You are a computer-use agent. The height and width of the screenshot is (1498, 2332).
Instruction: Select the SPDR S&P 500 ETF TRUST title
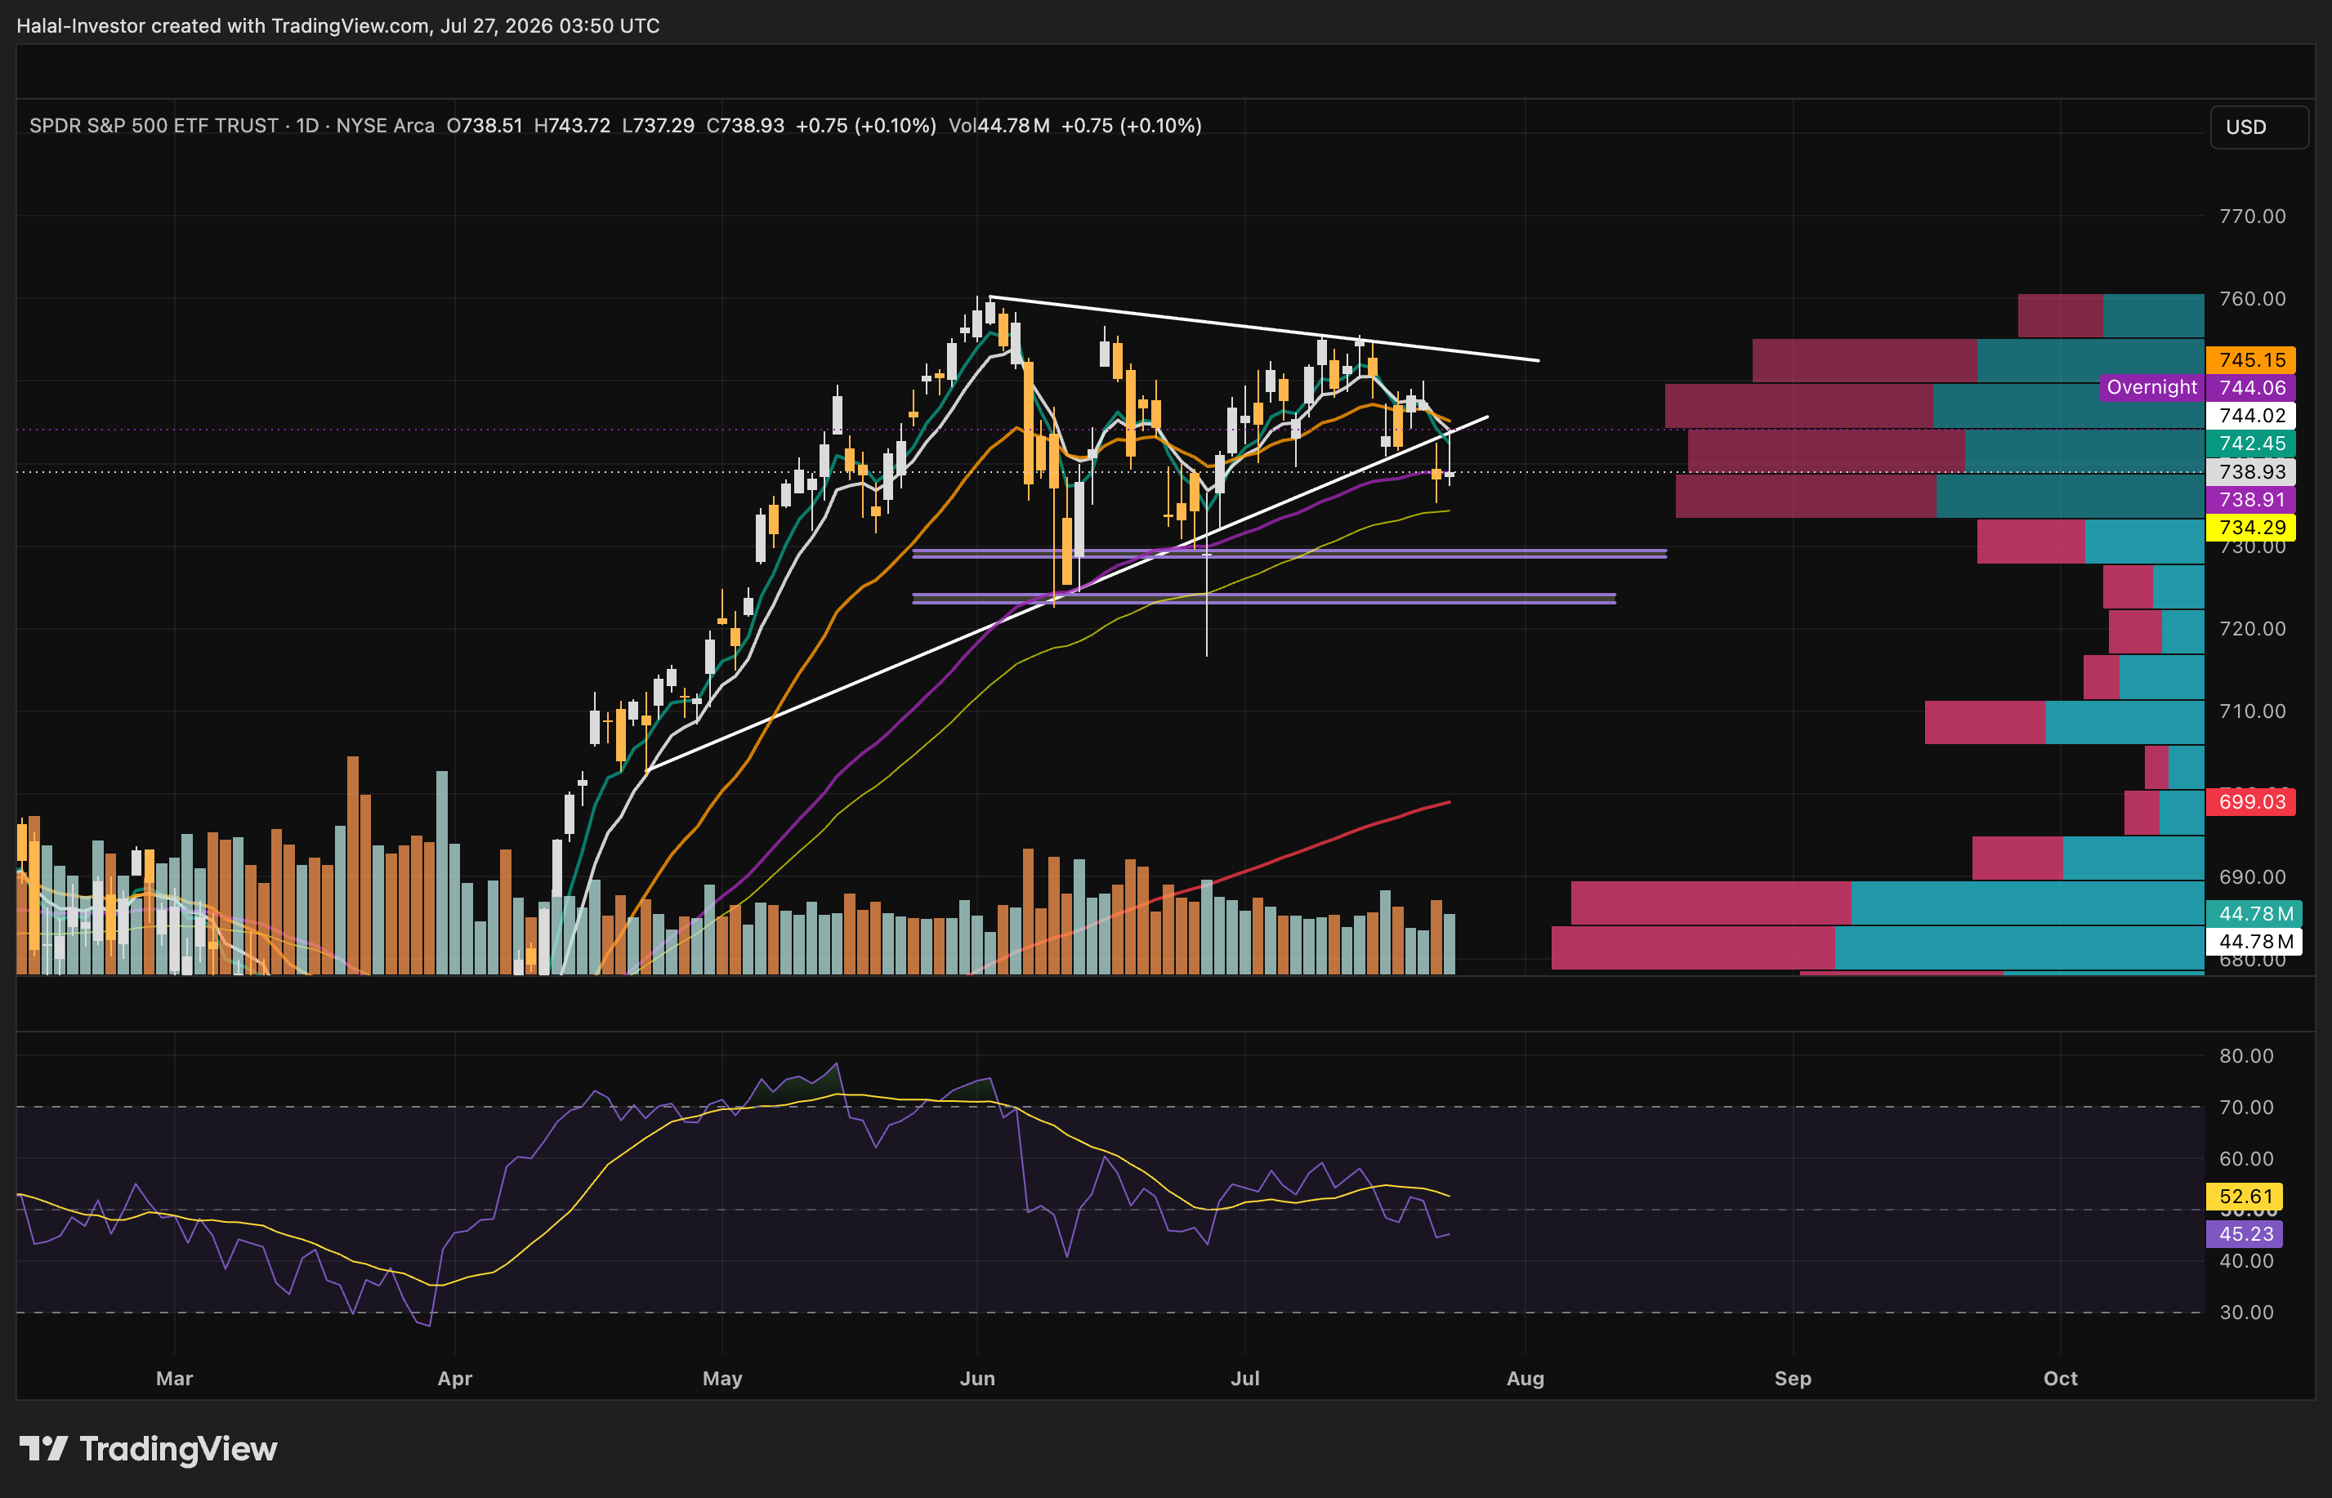tap(154, 126)
